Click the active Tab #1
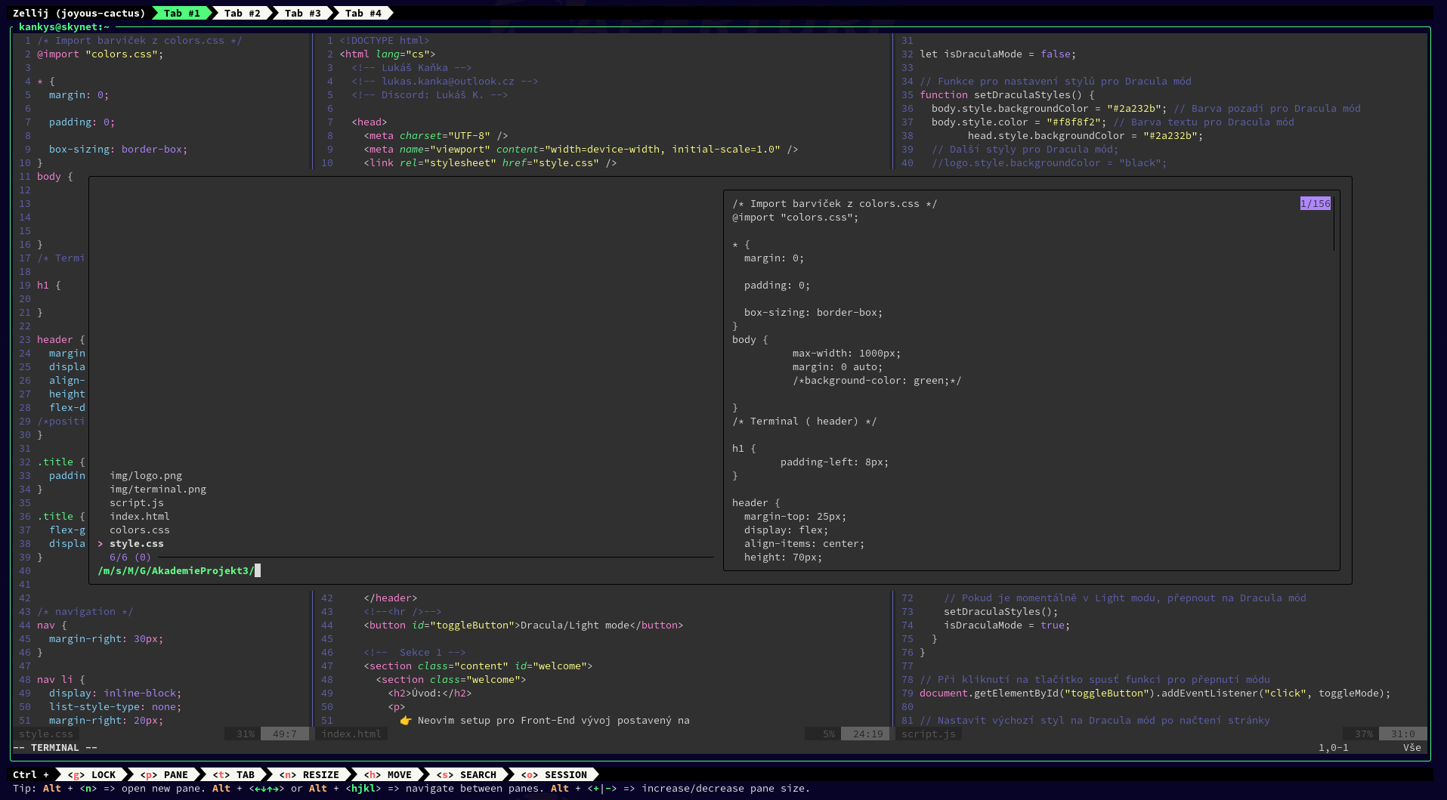The height and width of the screenshot is (800, 1447). point(181,13)
